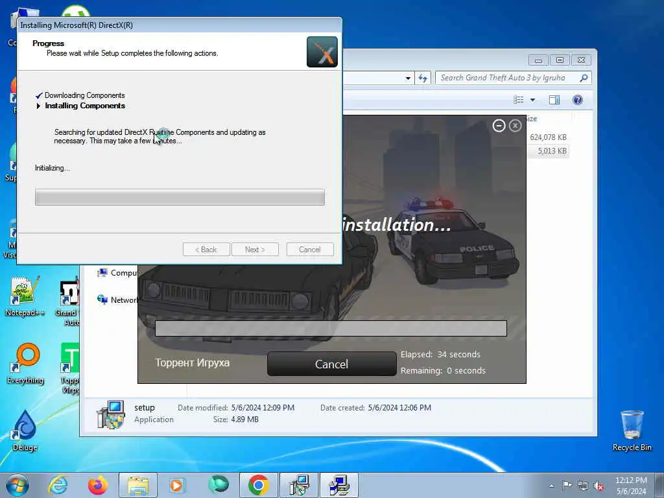The image size is (664, 498).
Task: Click the network tray icon
Action: click(x=583, y=486)
